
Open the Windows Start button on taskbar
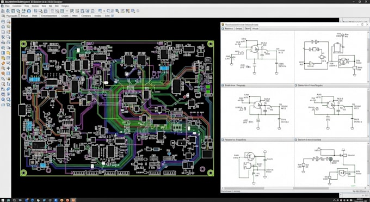(x=3, y=200)
